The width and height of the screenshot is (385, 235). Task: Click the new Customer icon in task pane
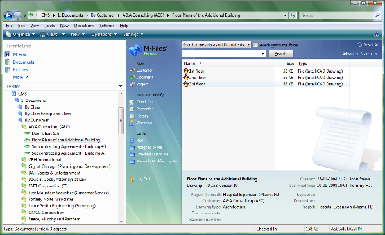click(x=132, y=71)
